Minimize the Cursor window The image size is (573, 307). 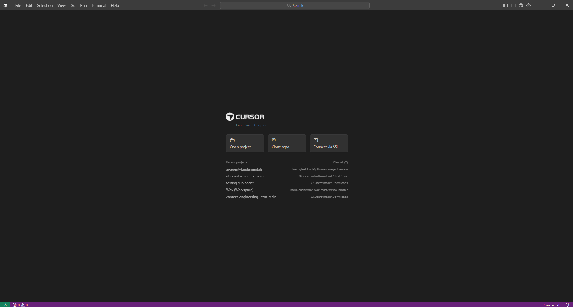[x=540, y=5]
